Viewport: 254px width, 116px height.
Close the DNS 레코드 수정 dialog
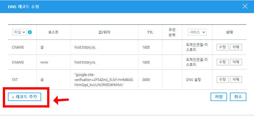coord(245,6)
